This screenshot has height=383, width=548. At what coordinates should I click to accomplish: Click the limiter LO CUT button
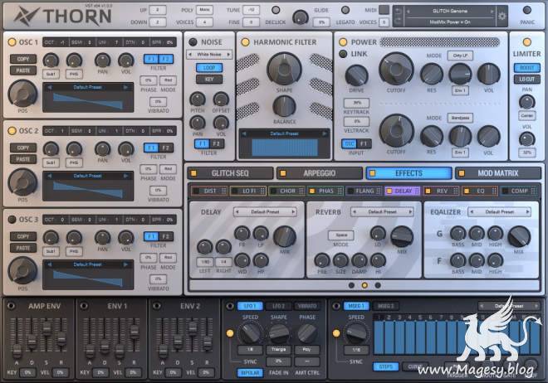pos(526,80)
